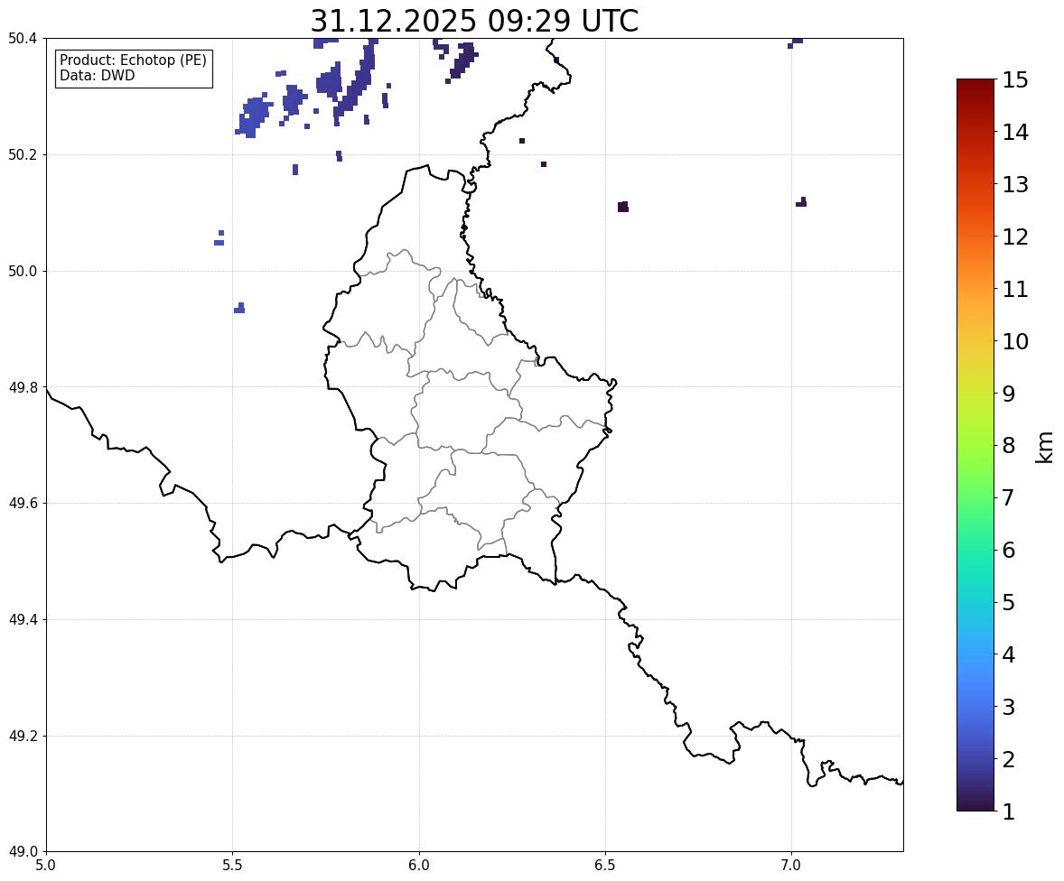Click the colorbar tick label '2'
This screenshot has height=881, width=1064.
tap(1008, 759)
